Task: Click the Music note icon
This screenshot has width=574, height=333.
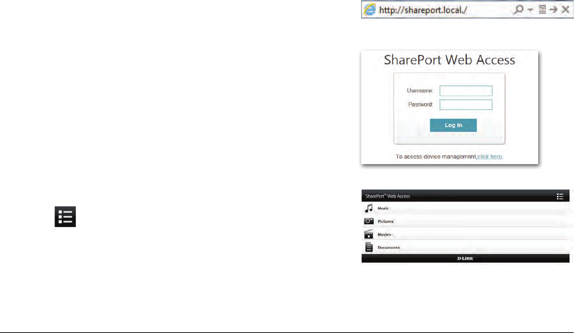Action: click(x=369, y=208)
